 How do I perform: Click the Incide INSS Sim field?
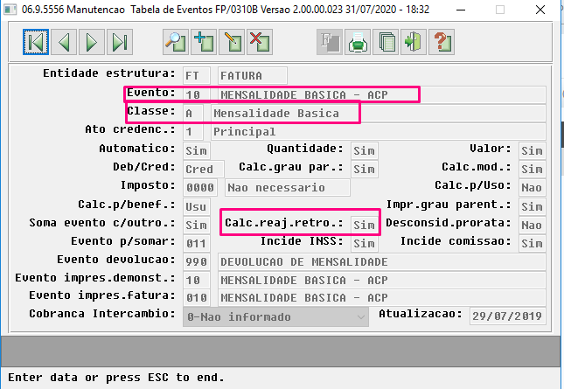(365, 243)
